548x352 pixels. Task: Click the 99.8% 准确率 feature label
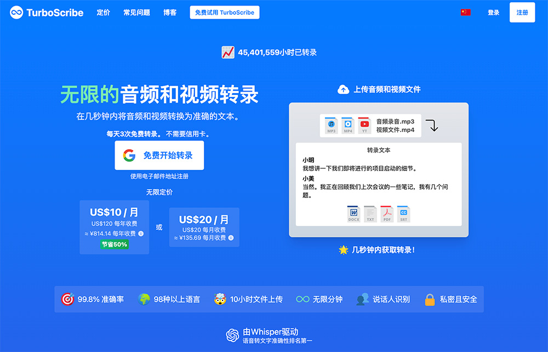click(x=101, y=299)
